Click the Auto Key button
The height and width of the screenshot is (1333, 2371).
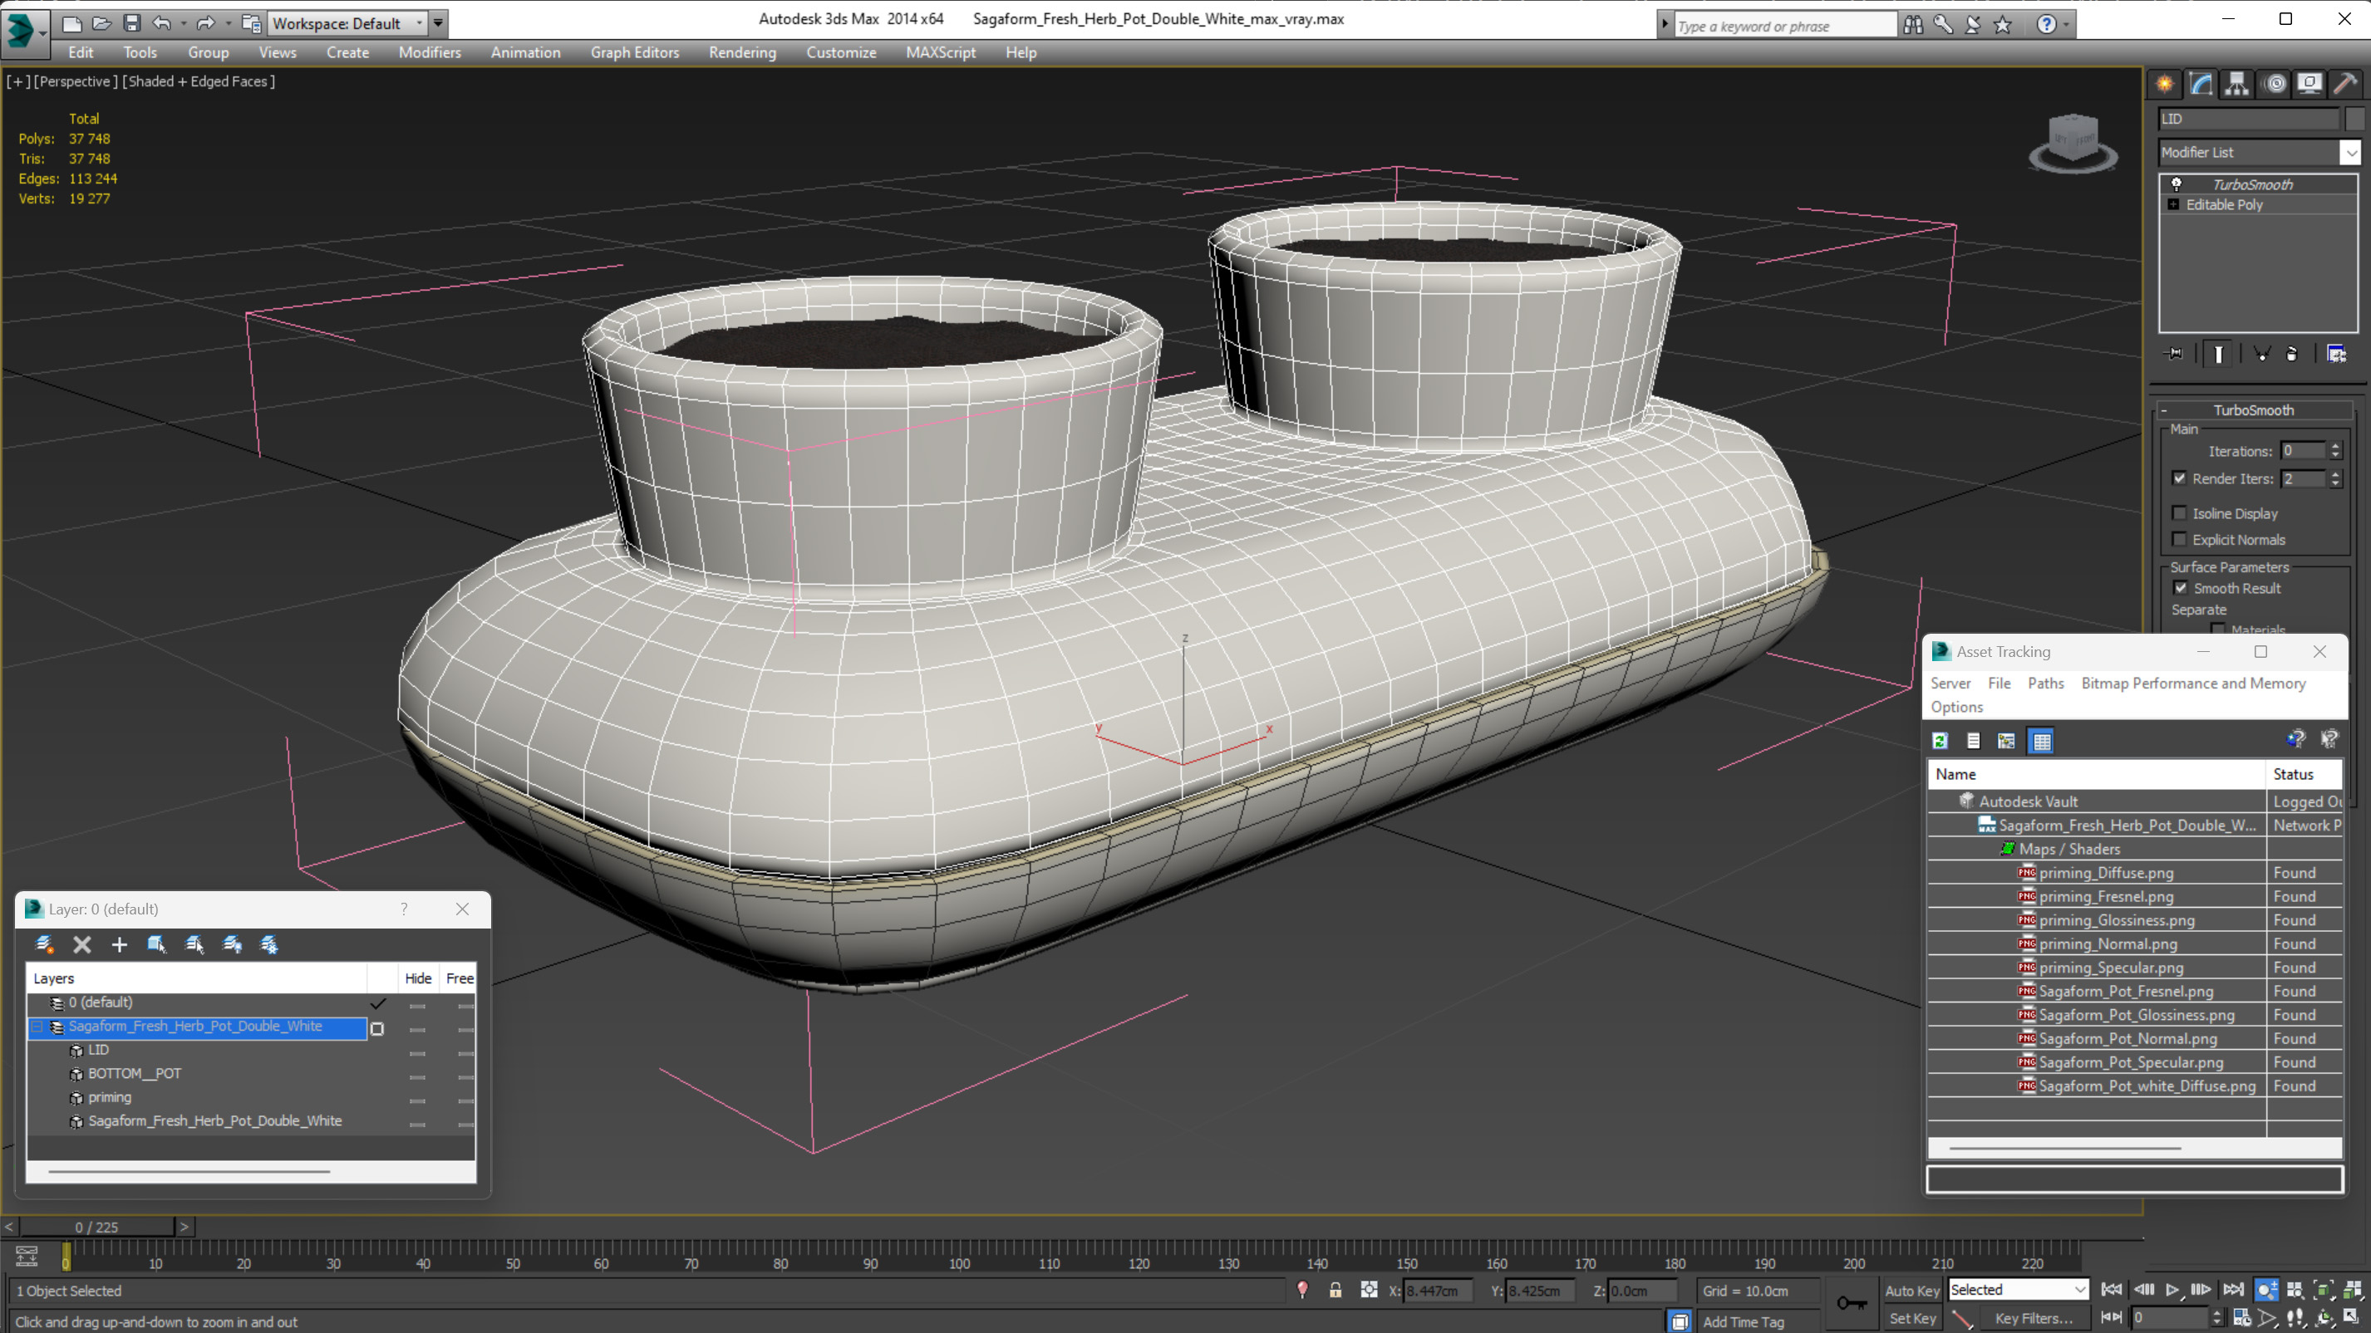[1911, 1291]
